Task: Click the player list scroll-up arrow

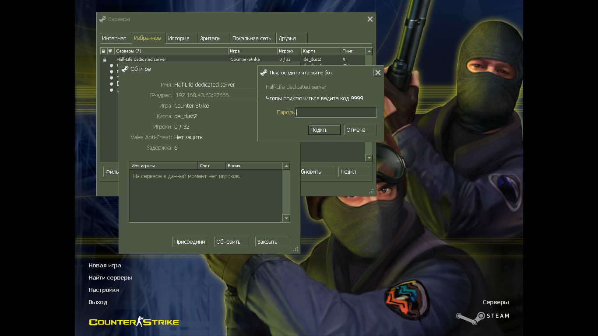Action: tap(286, 166)
